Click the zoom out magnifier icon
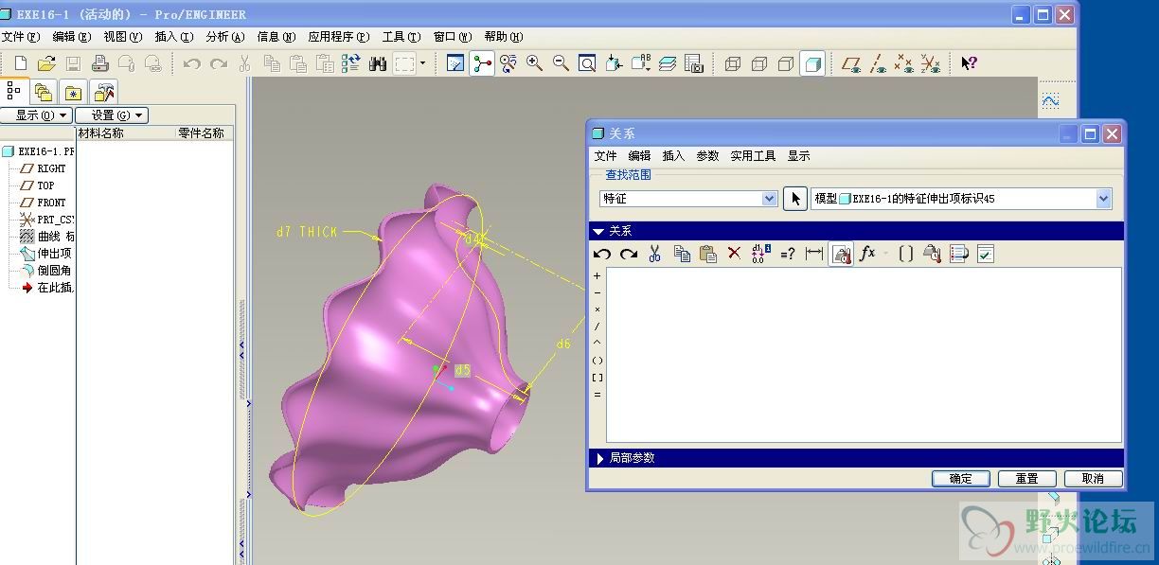 [561, 63]
